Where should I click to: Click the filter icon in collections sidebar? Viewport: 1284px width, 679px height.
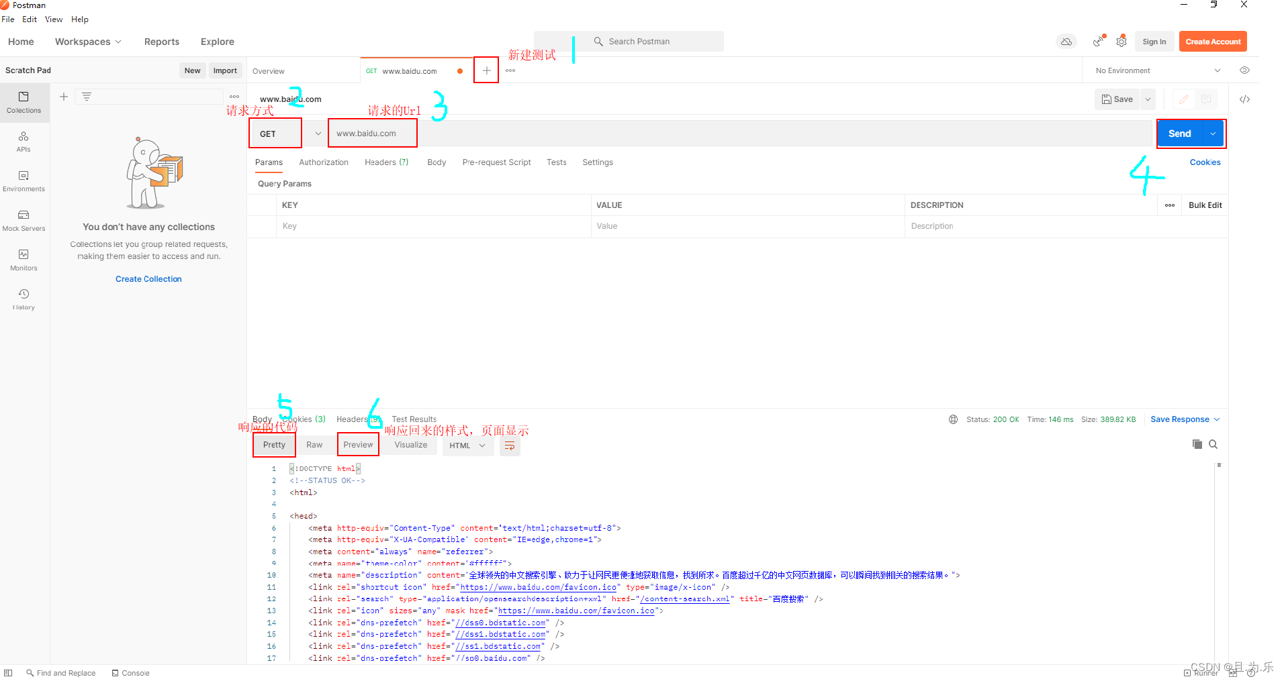coord(87,97)
